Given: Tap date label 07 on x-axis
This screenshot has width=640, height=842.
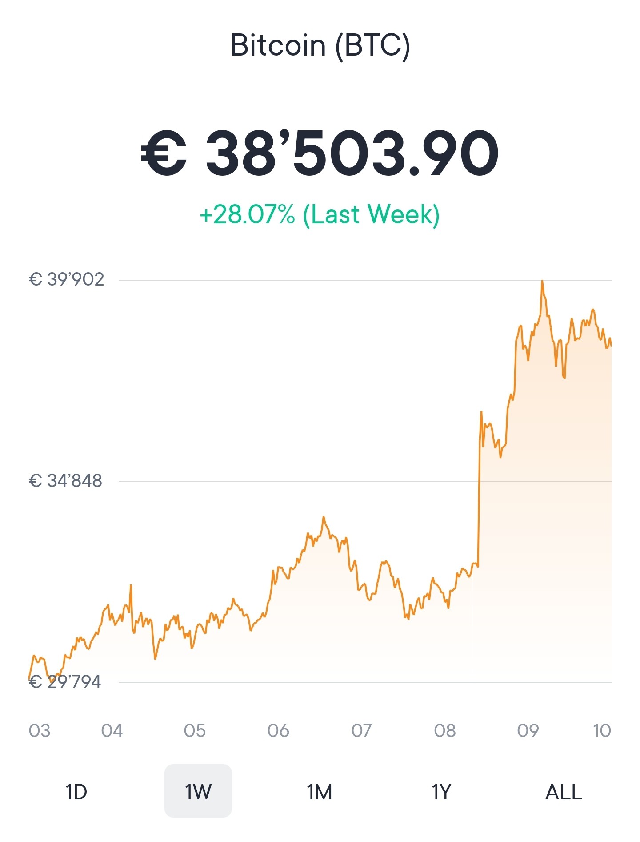Looking at the screenshot, I should pos(361,731).
